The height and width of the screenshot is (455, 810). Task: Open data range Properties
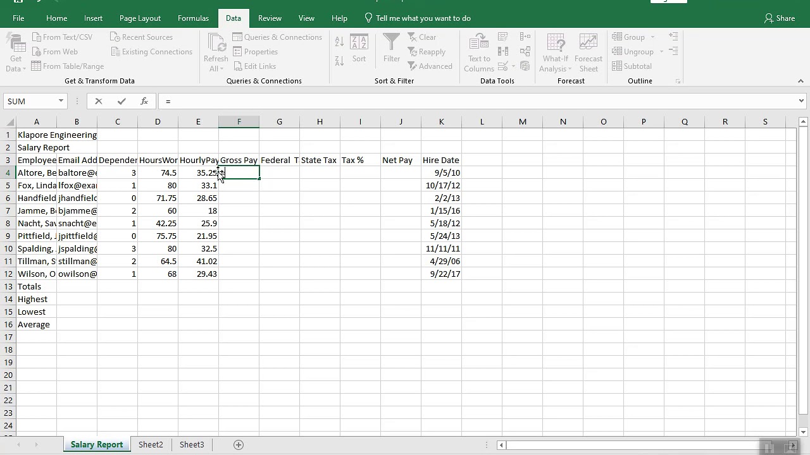coord(255,52)
